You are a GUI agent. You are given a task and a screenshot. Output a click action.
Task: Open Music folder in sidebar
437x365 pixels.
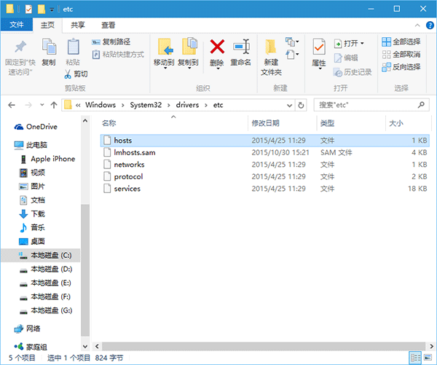(32, 227)
